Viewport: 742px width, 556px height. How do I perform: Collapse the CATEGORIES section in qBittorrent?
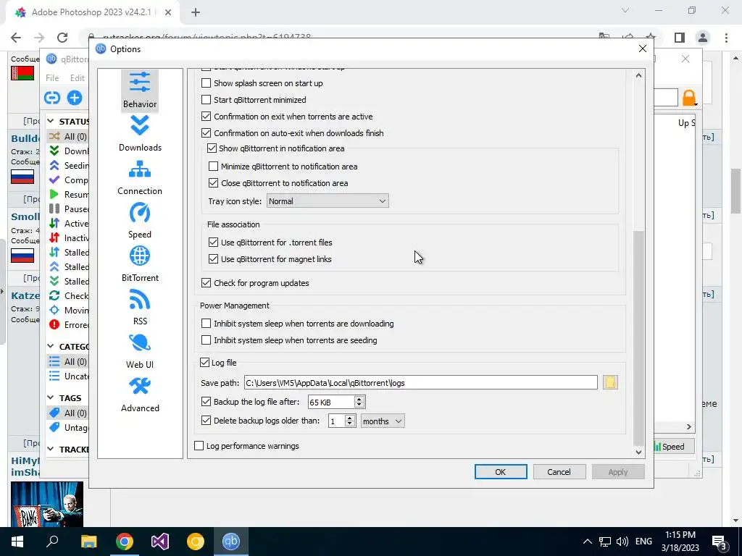(51, 347)
